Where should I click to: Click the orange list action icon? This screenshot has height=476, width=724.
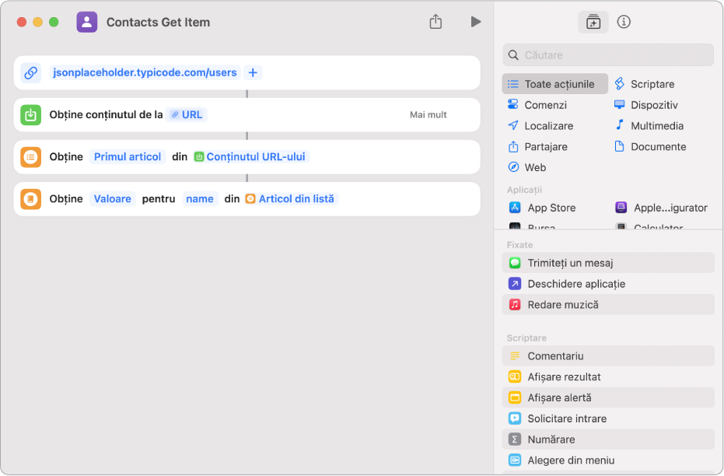pos(31,157)
